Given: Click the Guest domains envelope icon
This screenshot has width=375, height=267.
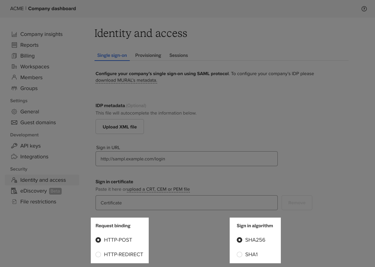Looking at the screenshot, I should [x=14, y=123].
